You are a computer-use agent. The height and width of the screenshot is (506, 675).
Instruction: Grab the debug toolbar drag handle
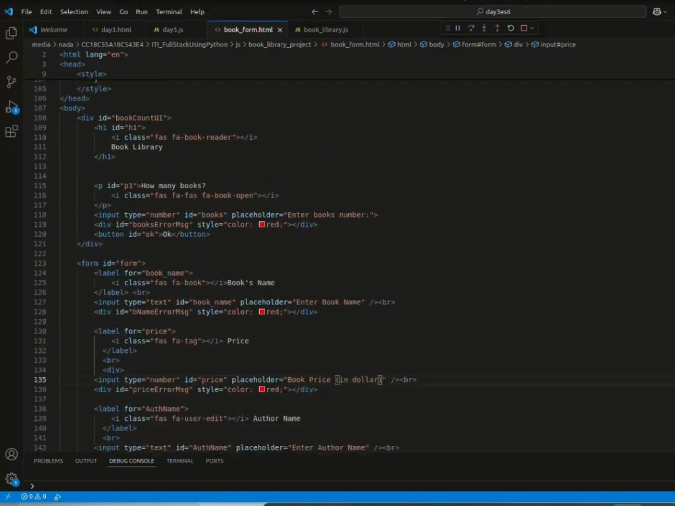click(448, 28)
